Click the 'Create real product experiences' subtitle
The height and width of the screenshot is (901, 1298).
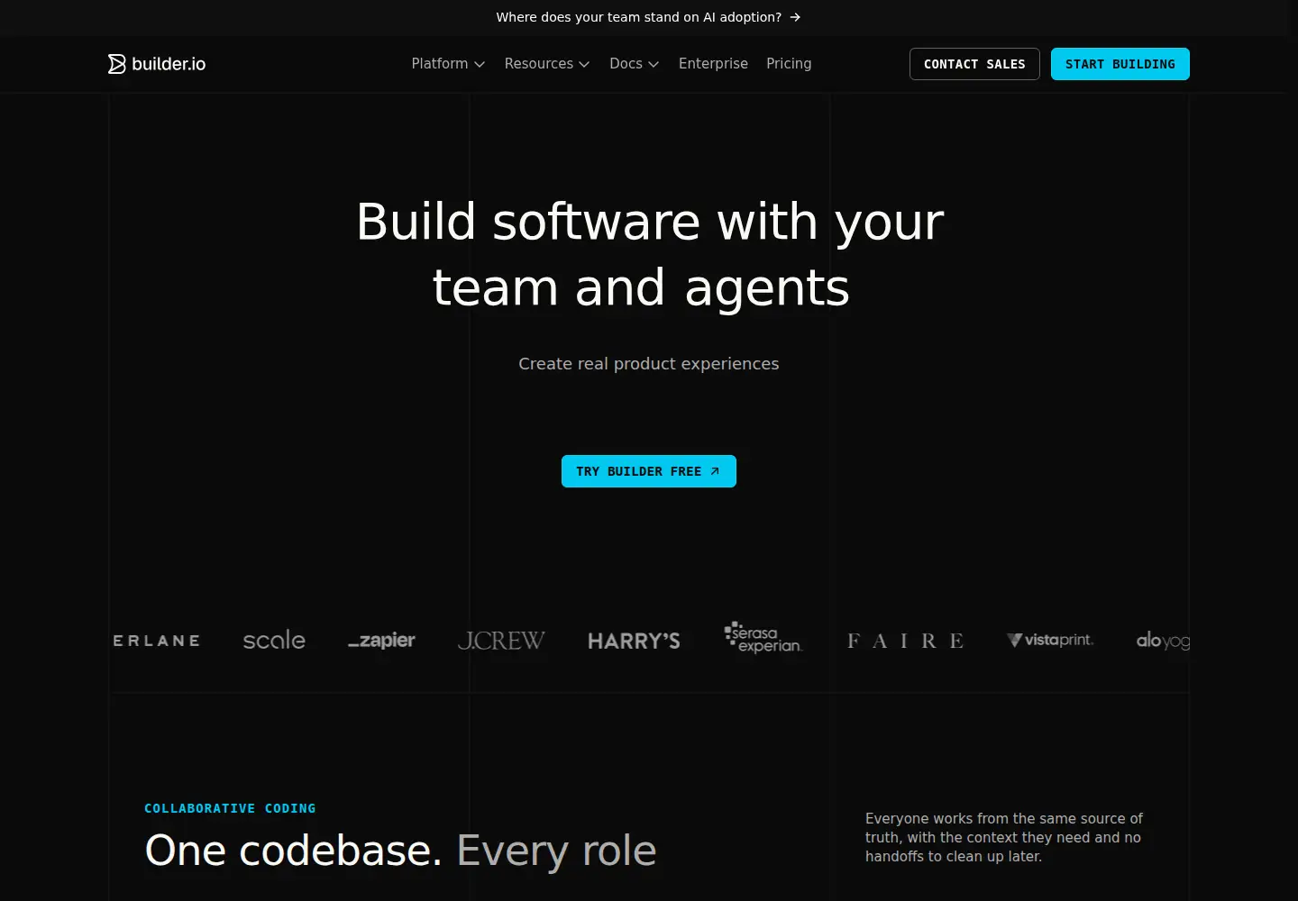click(x=649, y=363)
